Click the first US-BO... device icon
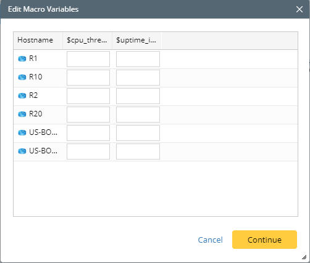The width and height of the screenshot is (310, 263). click(x=22, y=133)
